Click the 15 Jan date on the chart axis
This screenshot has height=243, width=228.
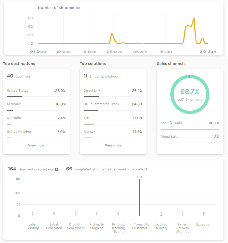click(165, 52)
